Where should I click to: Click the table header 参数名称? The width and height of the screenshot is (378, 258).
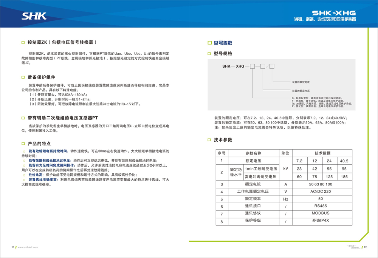[x=253, y=153]
